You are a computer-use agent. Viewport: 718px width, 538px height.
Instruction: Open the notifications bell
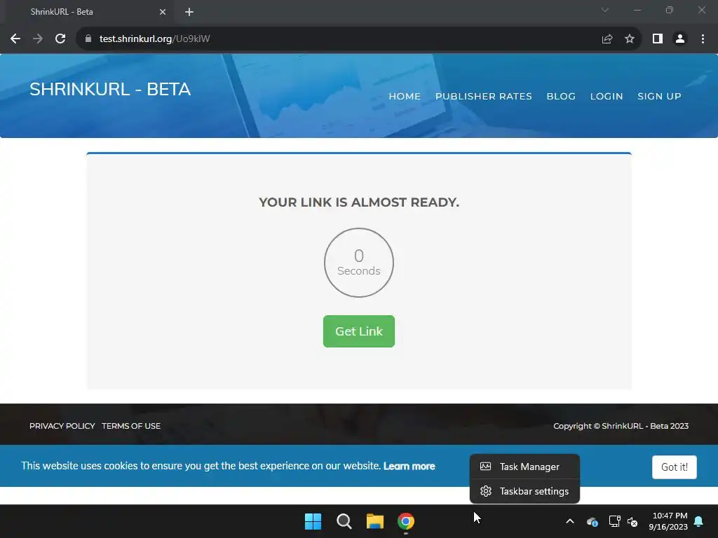click(x=699, y=521)
